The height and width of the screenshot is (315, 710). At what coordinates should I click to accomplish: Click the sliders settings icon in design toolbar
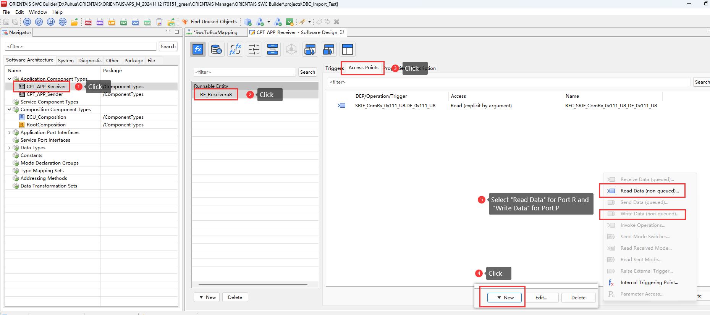pos(254,49)
